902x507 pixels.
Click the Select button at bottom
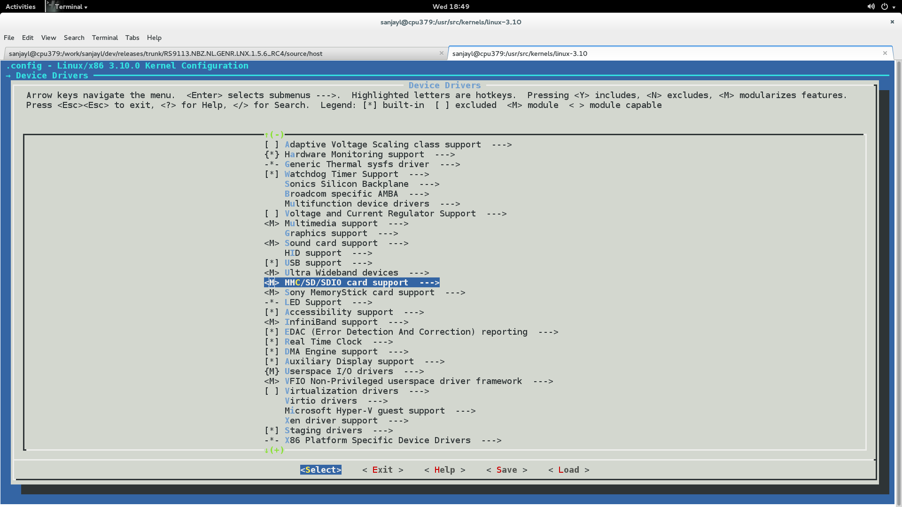click(320, 469)
